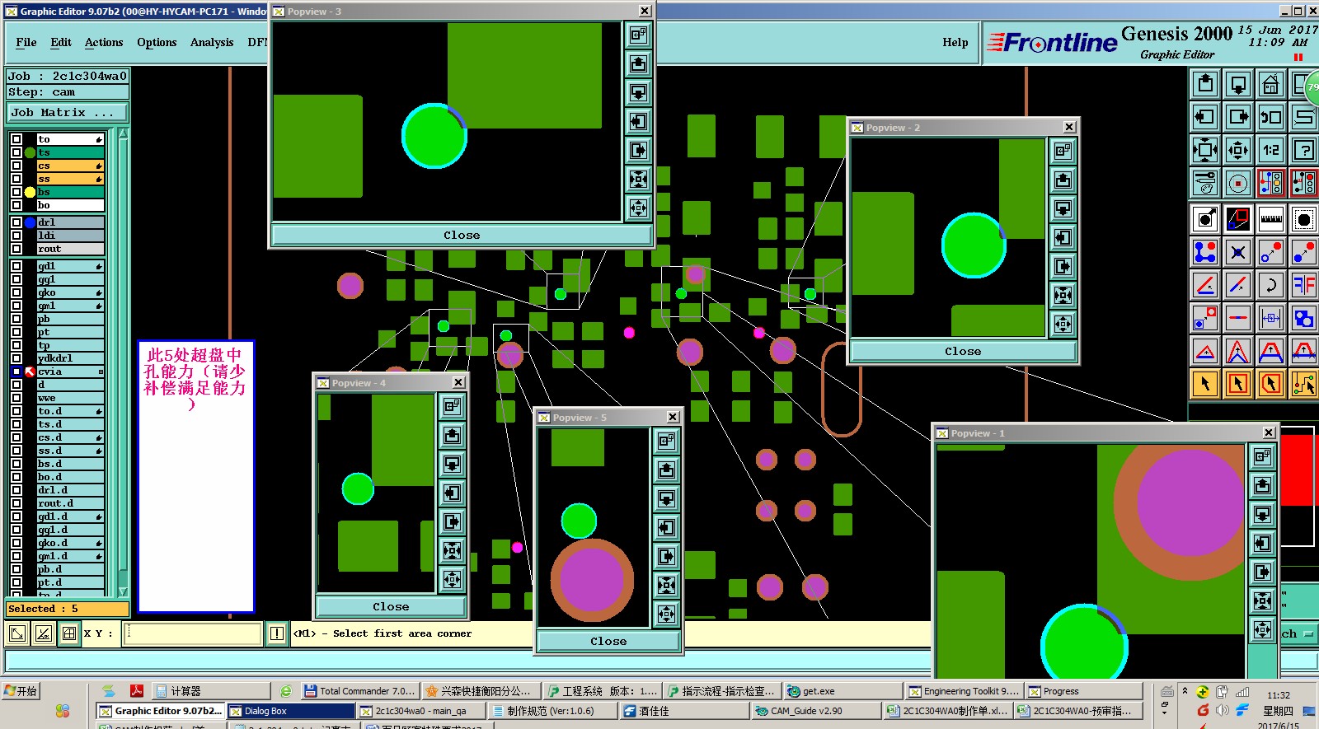Click the pan right icon in main toolbar

[x=1238, y=117]
